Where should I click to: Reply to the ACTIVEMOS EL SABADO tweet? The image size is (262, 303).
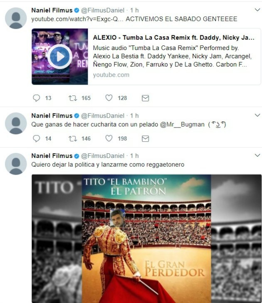coord(36,98)
